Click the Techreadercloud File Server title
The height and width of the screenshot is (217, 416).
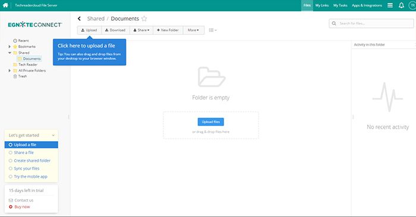36,5
